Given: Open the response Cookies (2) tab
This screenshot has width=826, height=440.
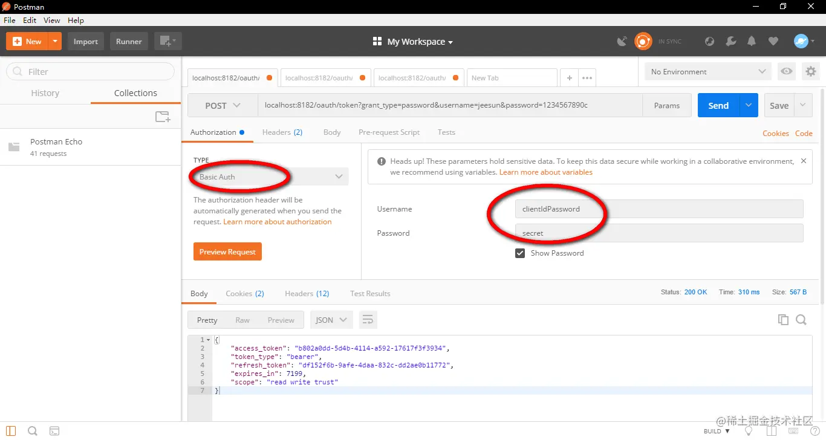Looking at the screenshot, I should (x=245, y=293).
